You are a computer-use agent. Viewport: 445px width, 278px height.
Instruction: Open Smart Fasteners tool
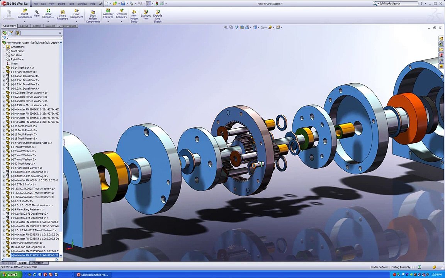62,15
